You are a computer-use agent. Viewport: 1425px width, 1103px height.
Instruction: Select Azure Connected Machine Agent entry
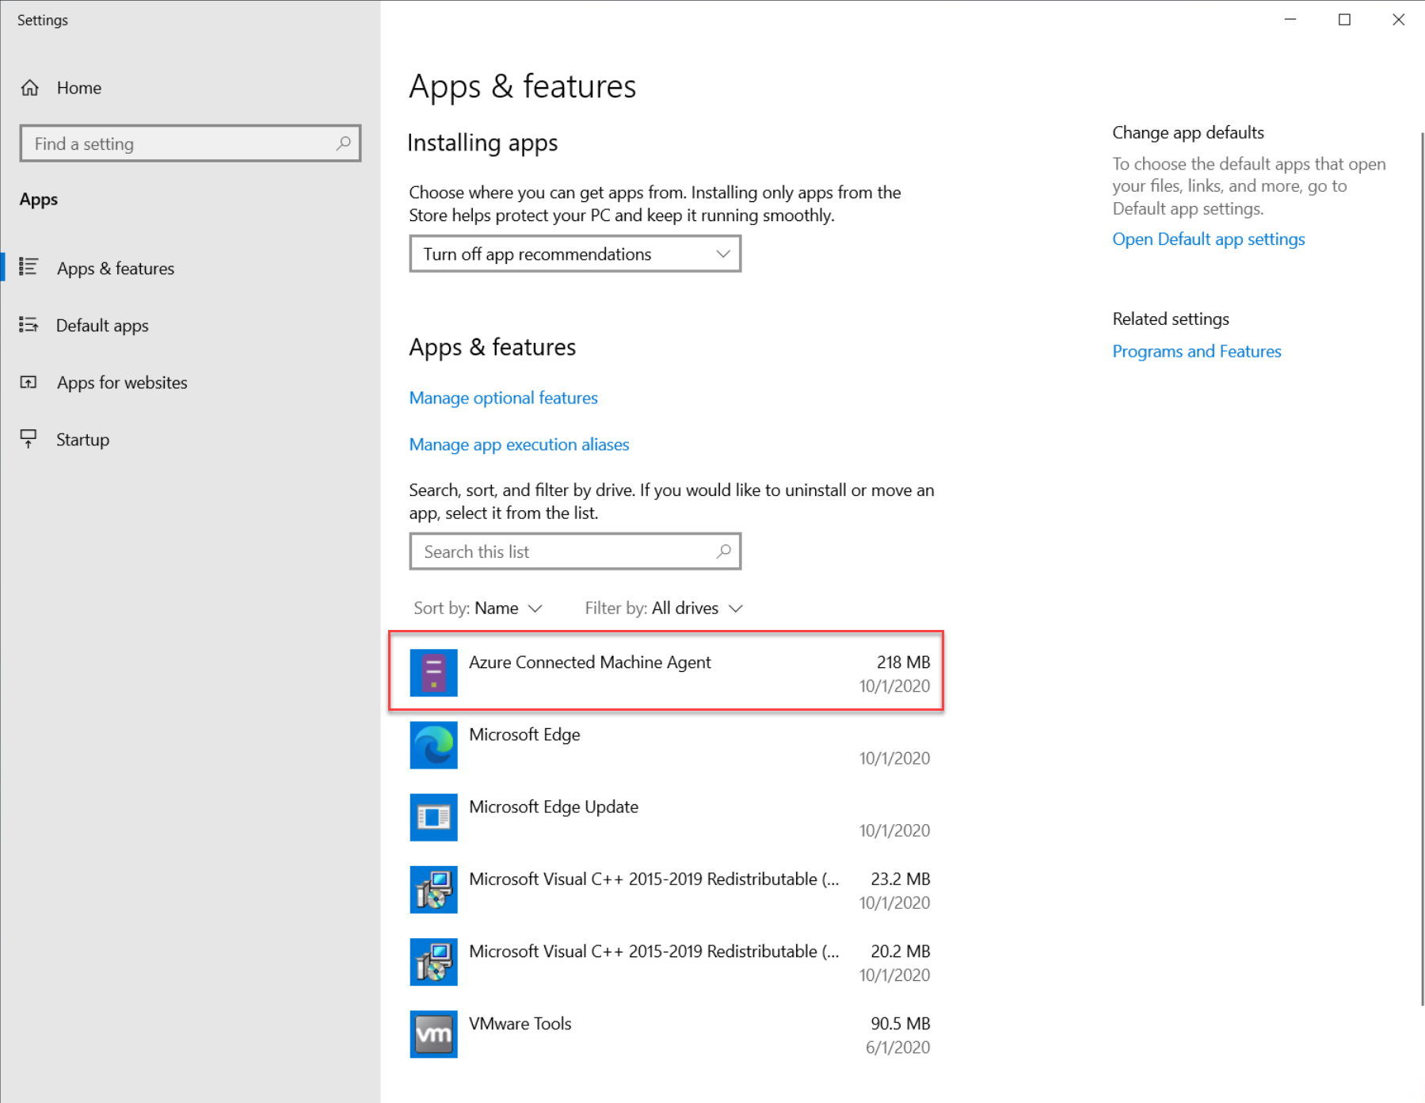tap(666, 671)
